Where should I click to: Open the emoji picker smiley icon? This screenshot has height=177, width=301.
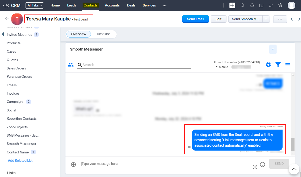[262, 164]
